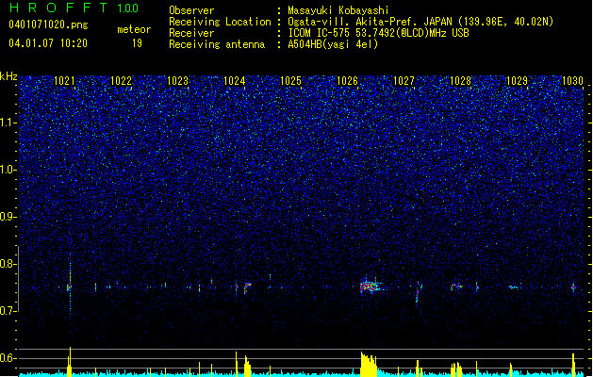
Task: Click the ICOM IC-575 receiver text
Action: pyautogui.click(x=378, y=33)
